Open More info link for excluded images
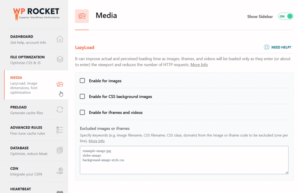 (97, 141)
